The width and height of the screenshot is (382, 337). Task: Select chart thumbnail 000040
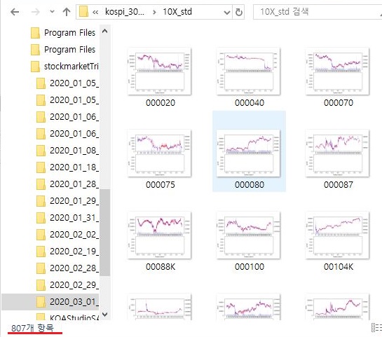[x=249, y=71]
